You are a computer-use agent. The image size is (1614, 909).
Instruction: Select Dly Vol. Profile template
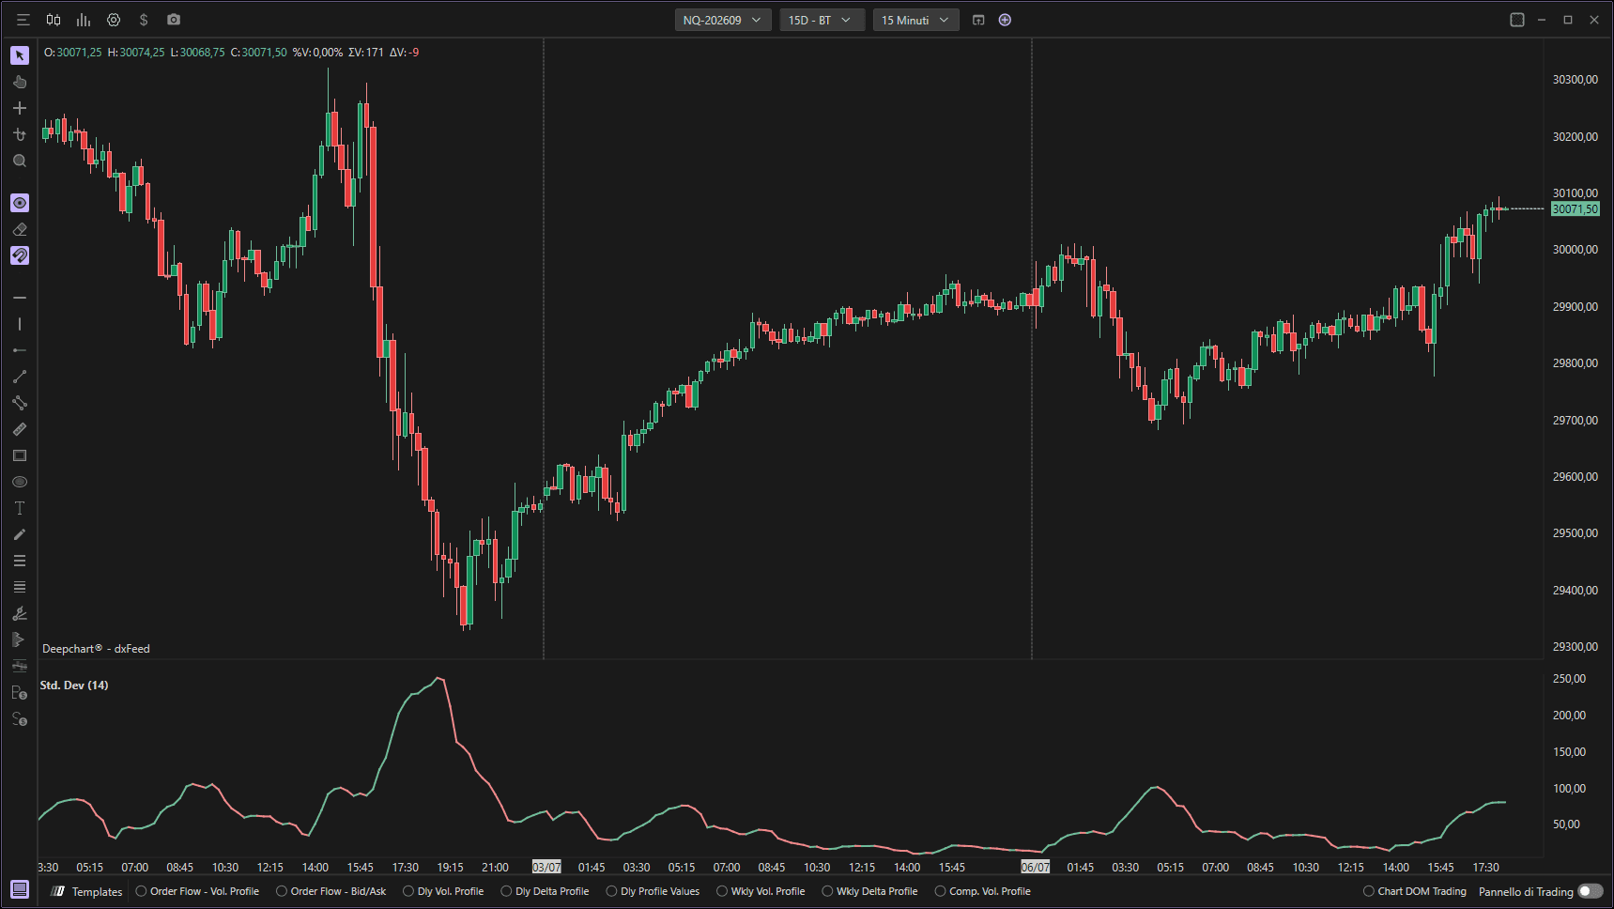[443, 891]
